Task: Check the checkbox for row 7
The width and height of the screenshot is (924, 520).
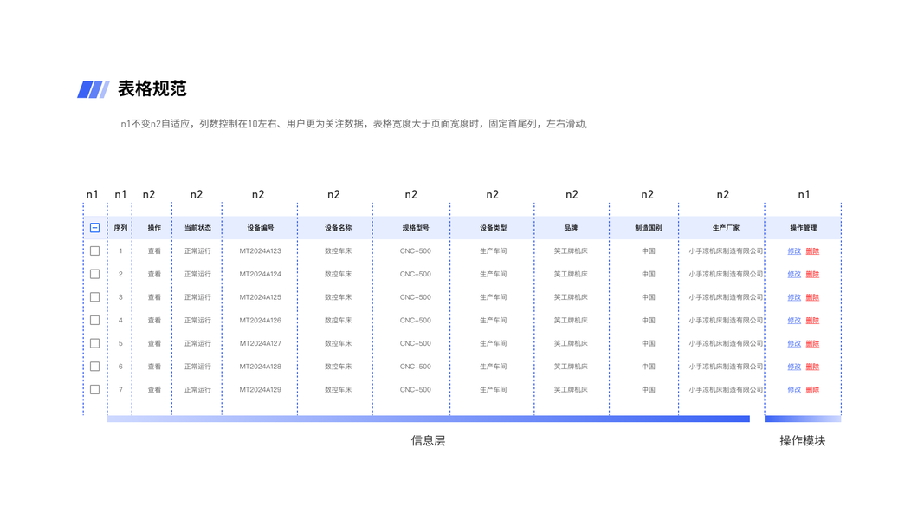Action: 95,390
